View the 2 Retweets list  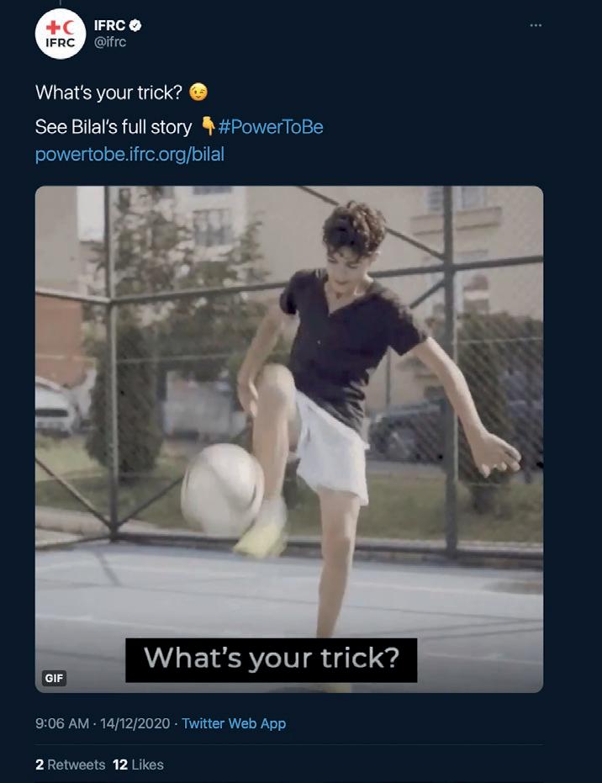[70, 764]
